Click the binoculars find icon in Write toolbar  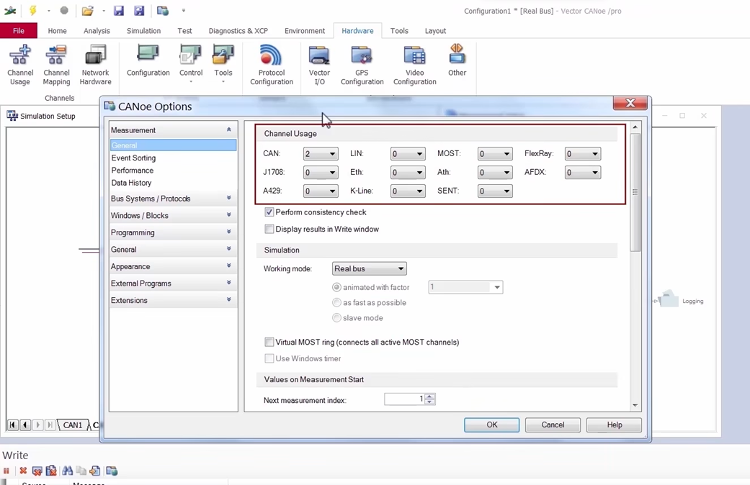tap(68, 471)
